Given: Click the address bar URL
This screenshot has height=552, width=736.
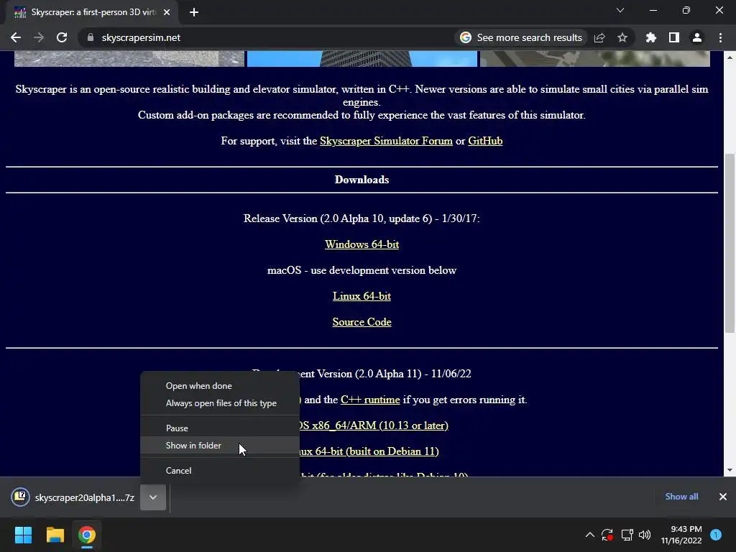Looking at the screenshot, I should point(141,37).
